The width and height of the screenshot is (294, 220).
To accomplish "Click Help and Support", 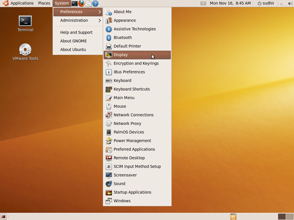I will coord(76,33).
